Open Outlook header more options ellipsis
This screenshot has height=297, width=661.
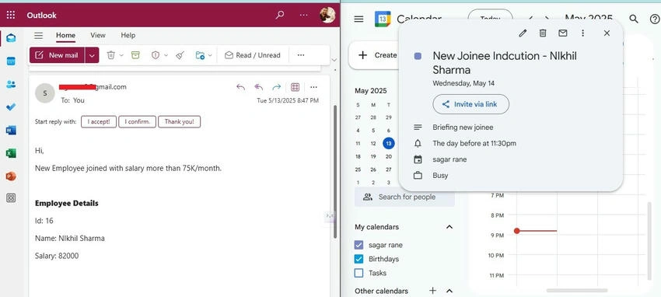click(303, 16)
